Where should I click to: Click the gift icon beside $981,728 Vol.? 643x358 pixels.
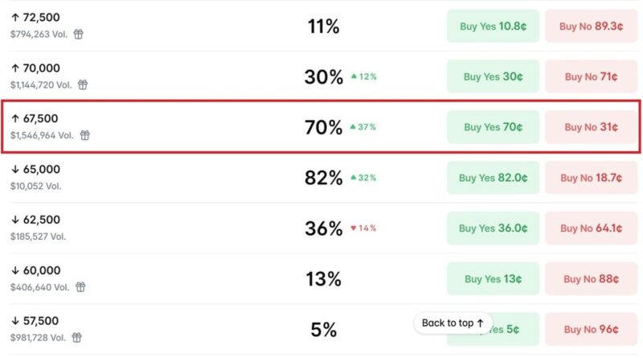77,337
